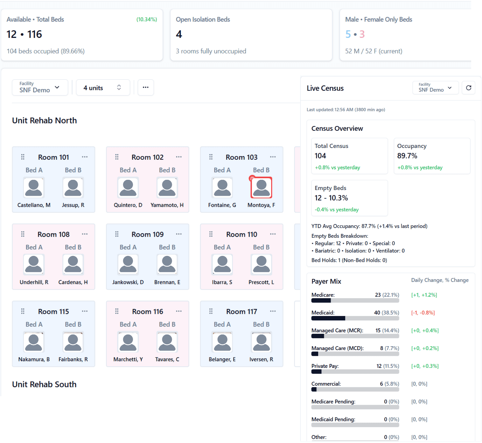The width and height of the screenshot is (482, 443).
Task: Click Room 117 drag handle
Action: [x=211, y=311]
